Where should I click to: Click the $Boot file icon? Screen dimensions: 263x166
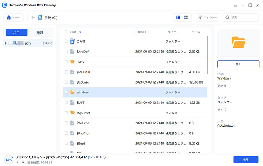click(x=72, y=144)
